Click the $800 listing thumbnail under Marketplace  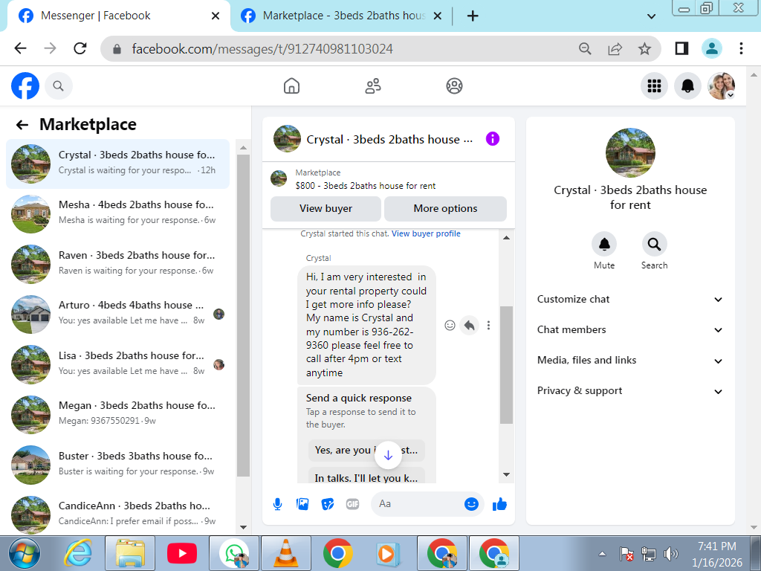[x=279, y=178]
